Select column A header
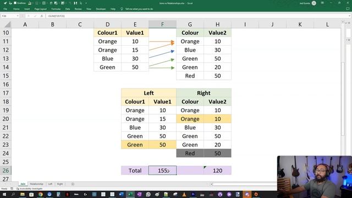 (25, 24)
